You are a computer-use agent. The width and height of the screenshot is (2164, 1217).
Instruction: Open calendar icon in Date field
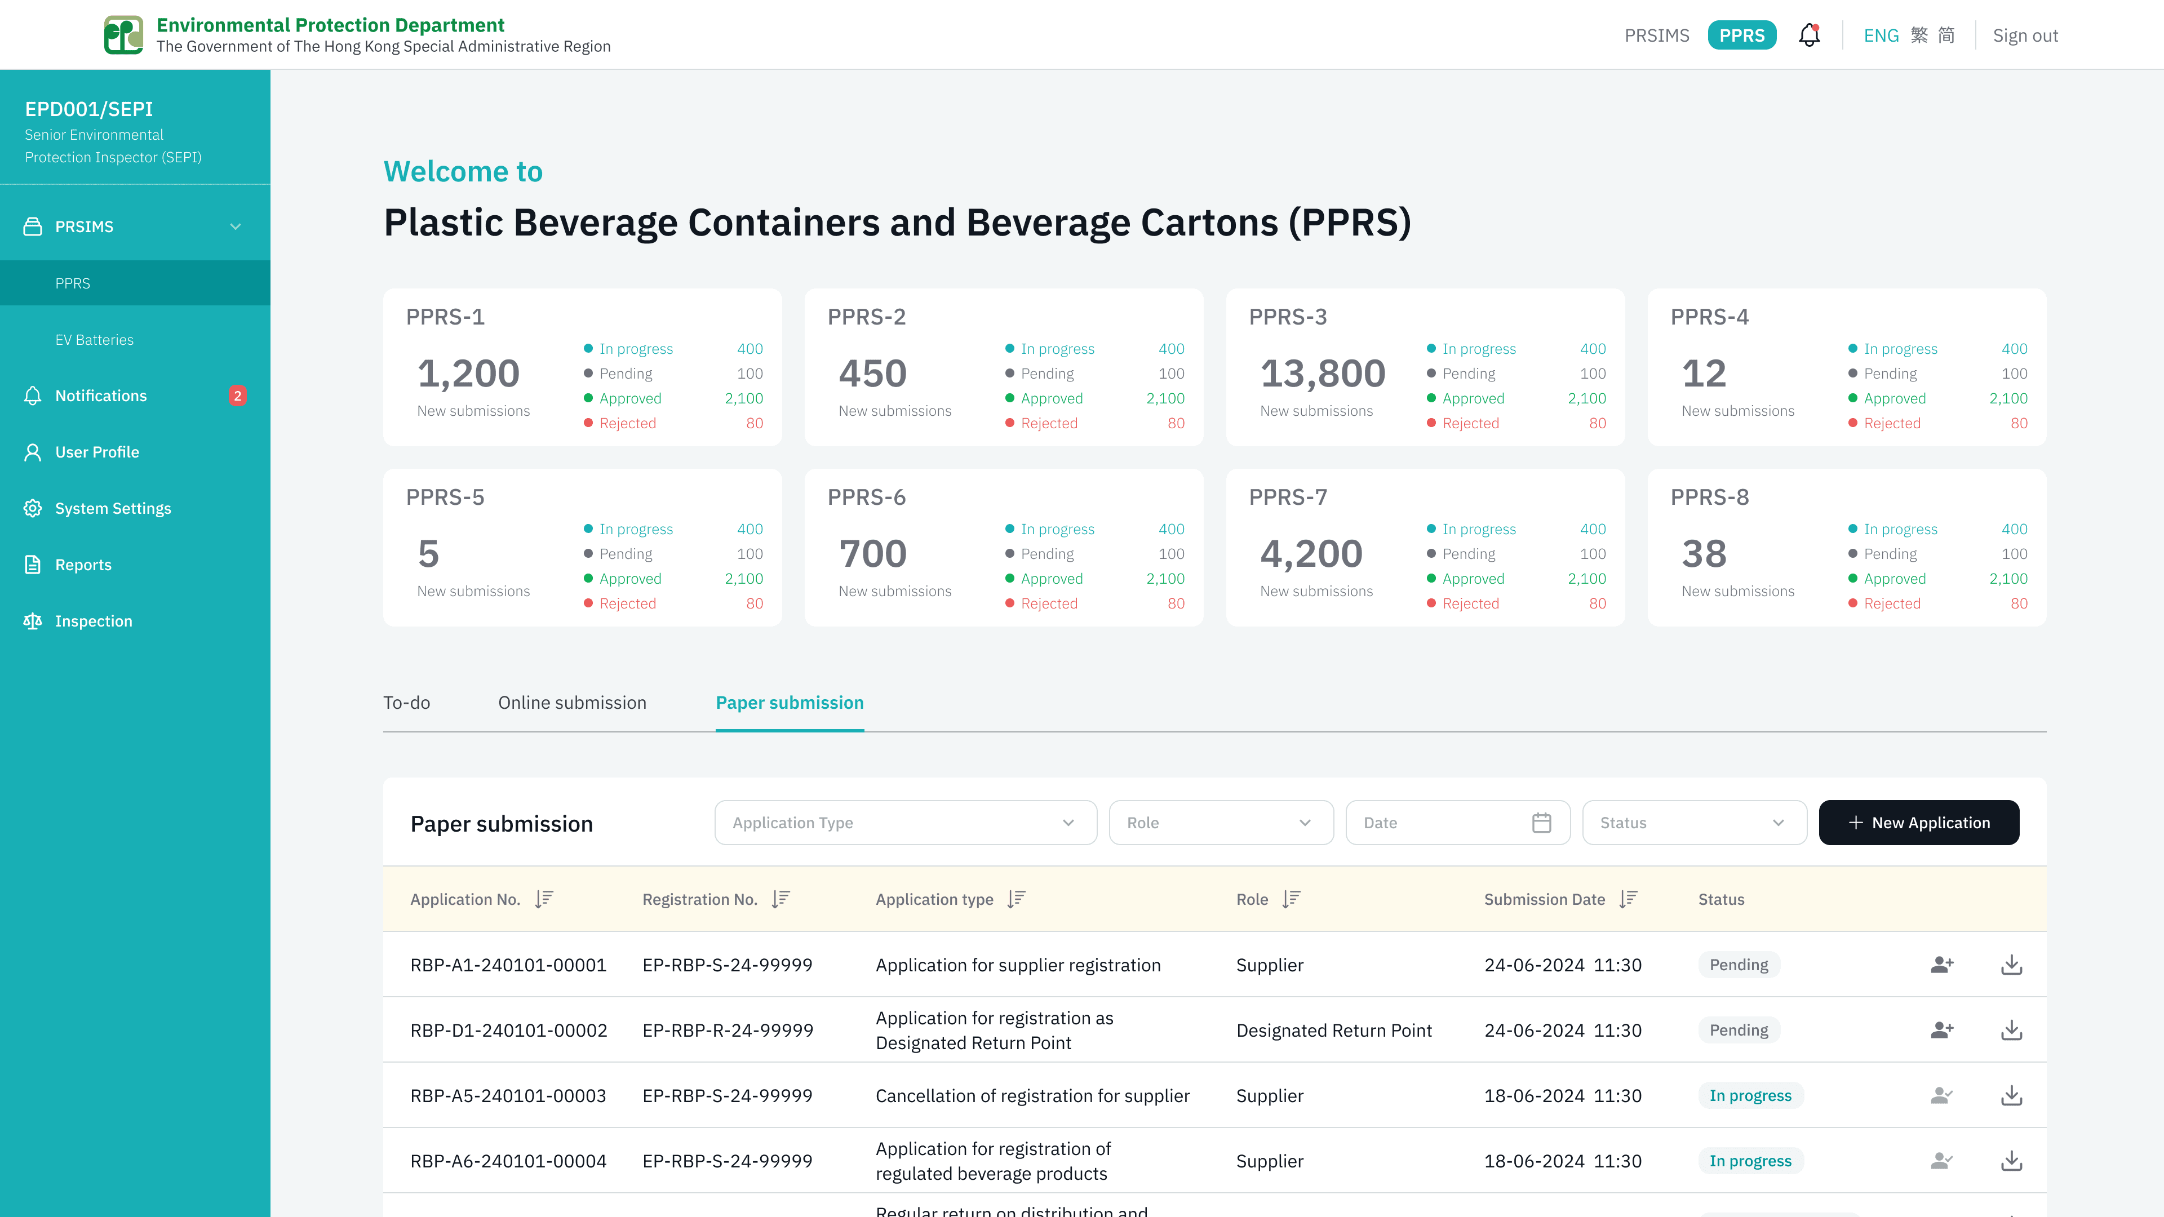tap(1541, 823)
